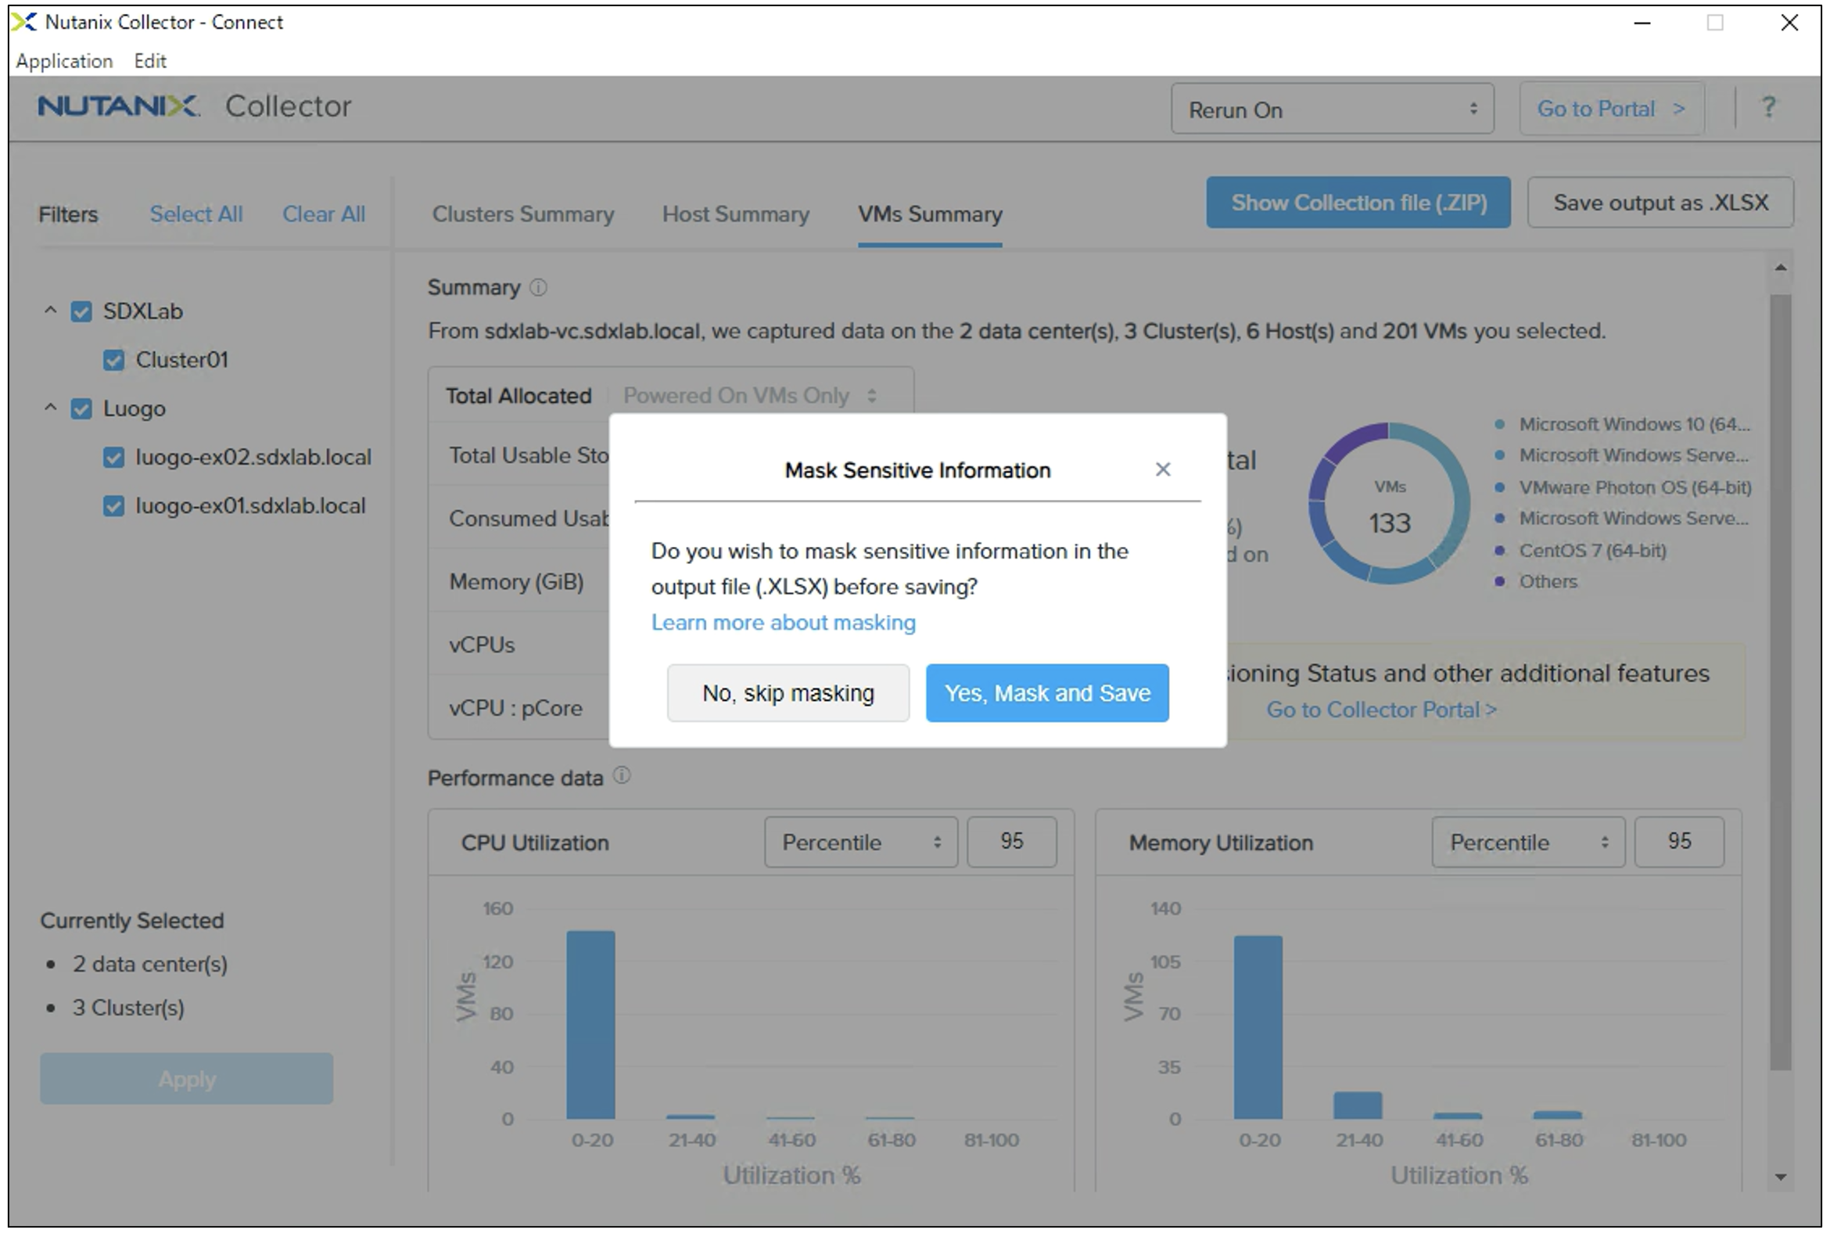Switch to Host Summary tab
1830x1233 pixels.
pyautogui.click(x=736, y=214)
